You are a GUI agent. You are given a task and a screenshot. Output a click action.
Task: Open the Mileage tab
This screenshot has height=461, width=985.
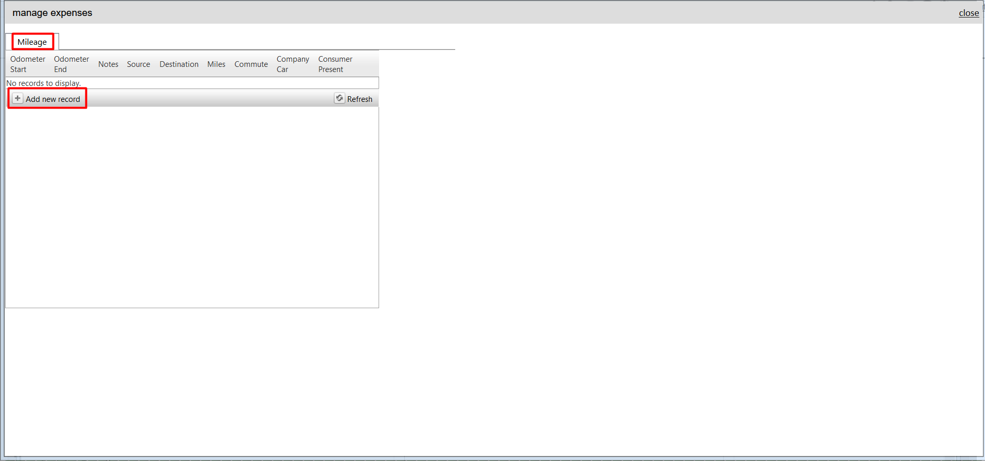coord(32,42)
